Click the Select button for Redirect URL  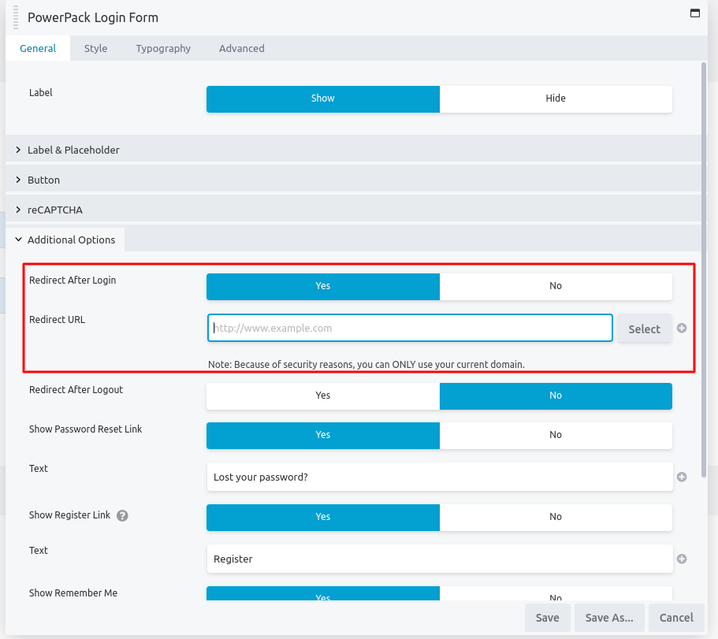[x=644, y=329]
